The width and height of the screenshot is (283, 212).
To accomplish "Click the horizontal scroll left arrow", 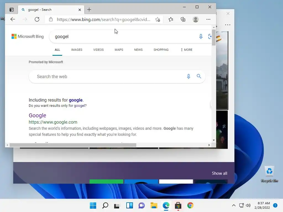I will coord(7,145).
